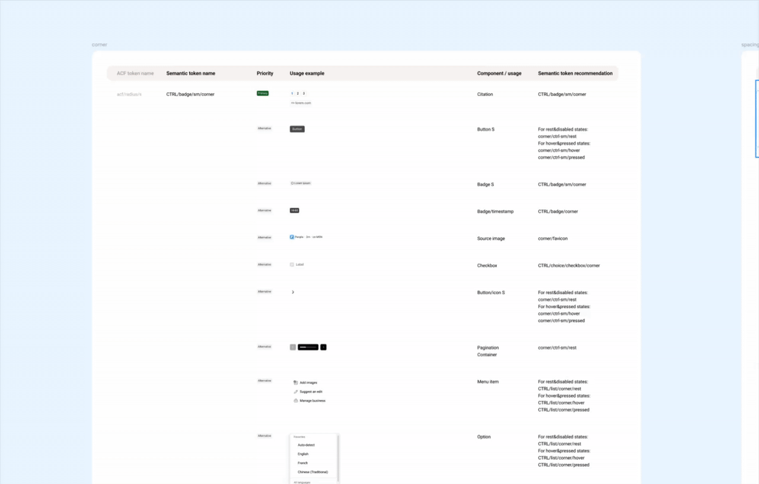Click the blue source favicon image

[x=292, y=237]
